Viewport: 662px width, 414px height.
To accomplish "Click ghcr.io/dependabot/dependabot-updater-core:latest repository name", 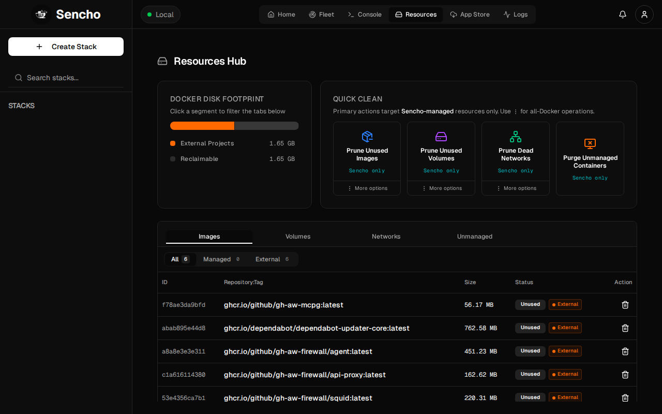I will point(317,328).
